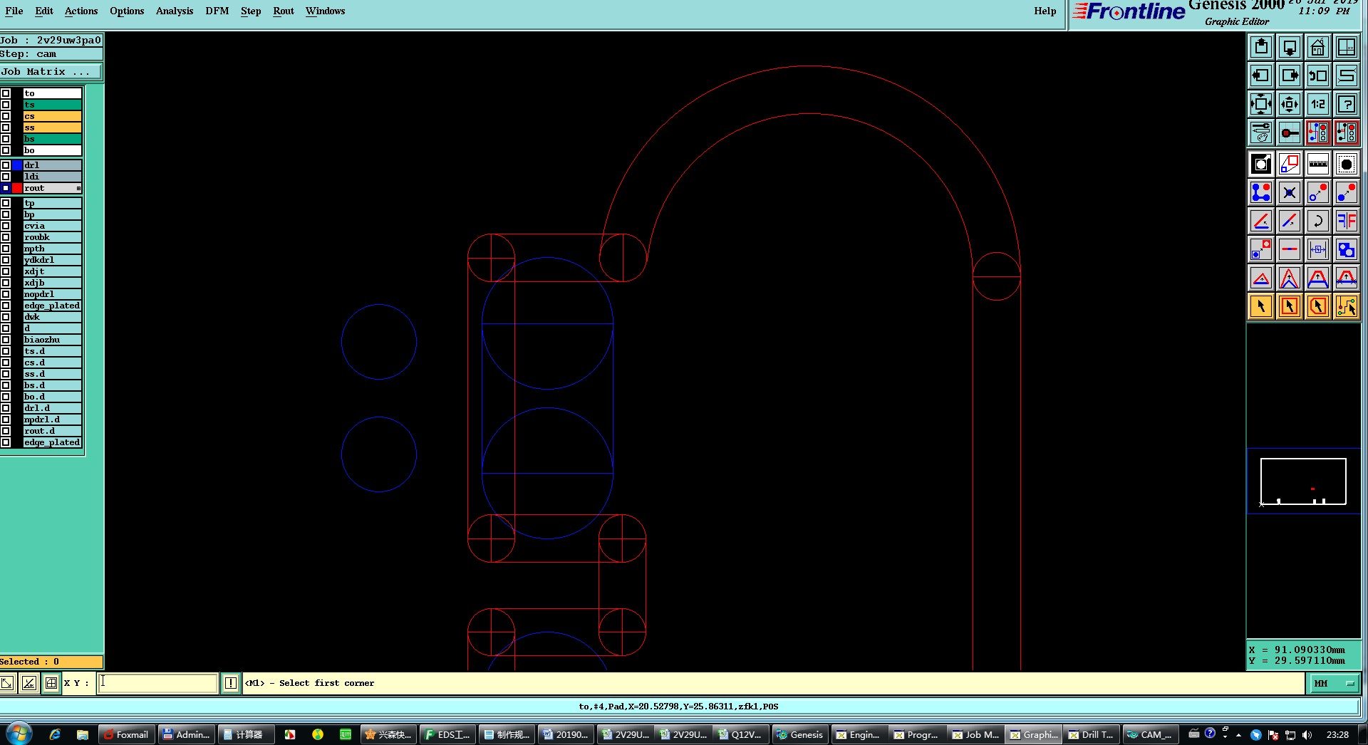Click the rotate arrow icon
Screen dimensions: 1368x745
[1318, 222]
